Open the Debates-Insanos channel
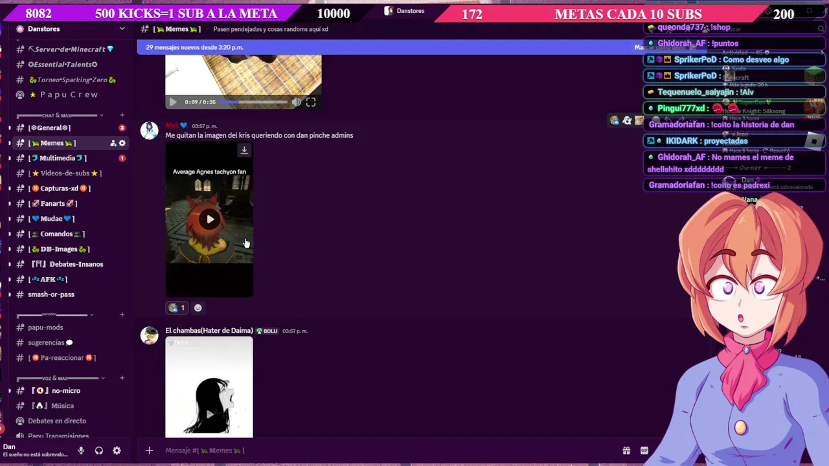829x466 pixels. 67,264
